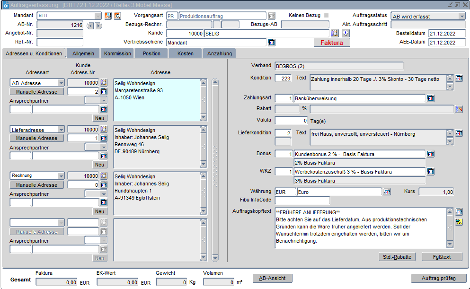Click the yellow icon beside Auftragskopftext
470x289 pixels.
pyautogui.click(x=459, y=222)
